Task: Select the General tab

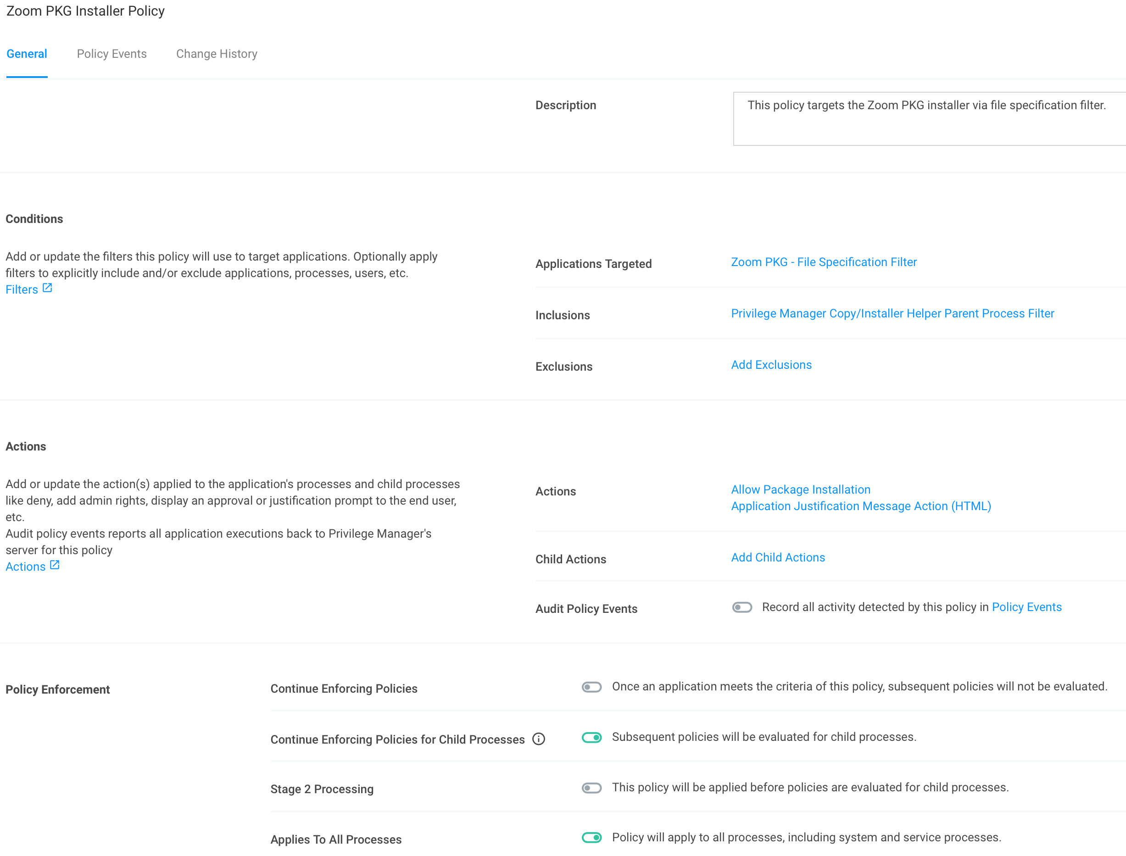Action: [x=27, y=54]
